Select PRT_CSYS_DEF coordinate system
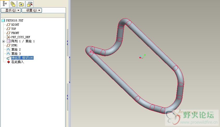This screenshot has height=127, width=220. point(21,37)
